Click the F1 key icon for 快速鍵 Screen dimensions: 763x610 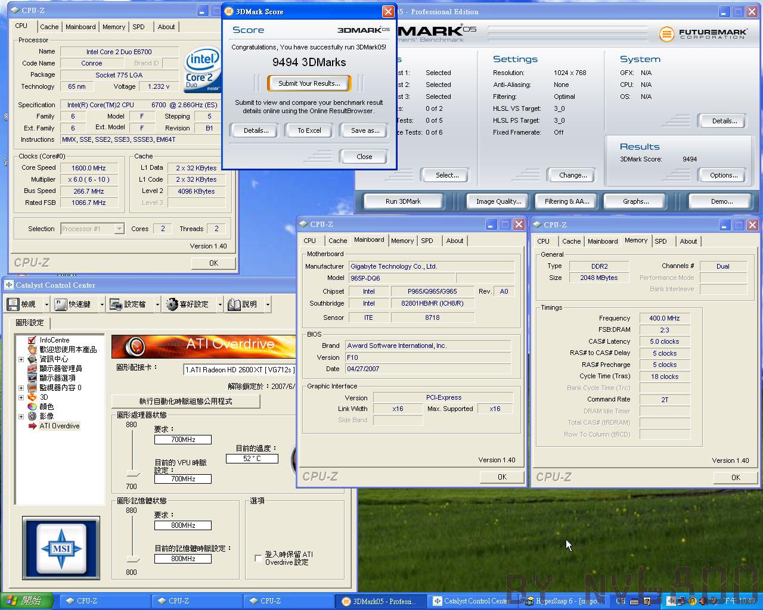[60, 304]
